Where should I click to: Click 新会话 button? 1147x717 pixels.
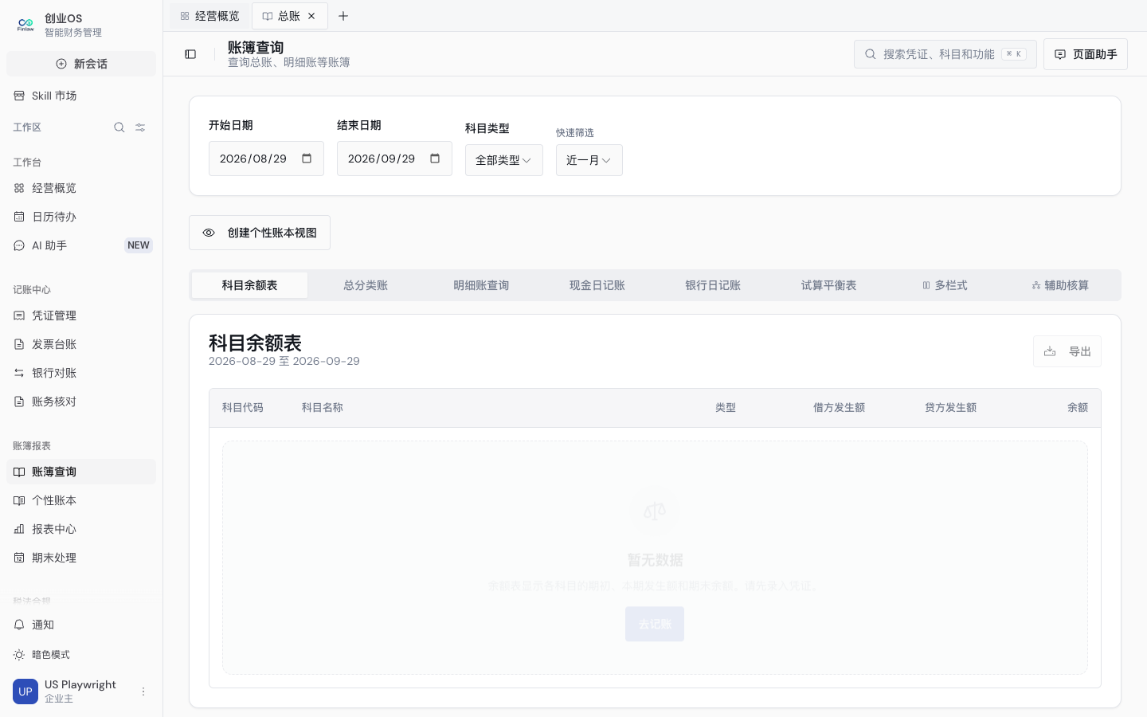(x=81, y=64)
